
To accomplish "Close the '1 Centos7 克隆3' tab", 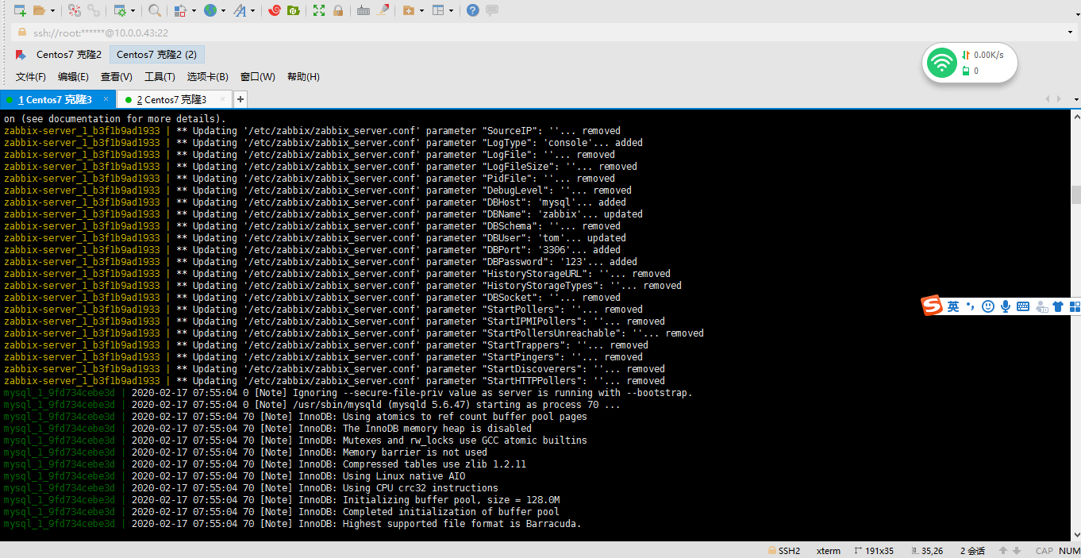I will coord(106,99).
